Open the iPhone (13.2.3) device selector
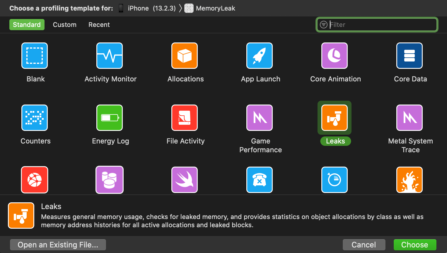 click(147, 8)
